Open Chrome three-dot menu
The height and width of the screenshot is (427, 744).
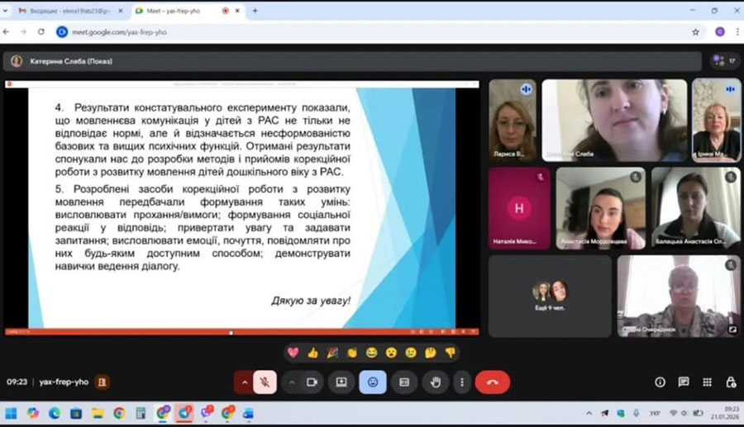pos(737,31)
